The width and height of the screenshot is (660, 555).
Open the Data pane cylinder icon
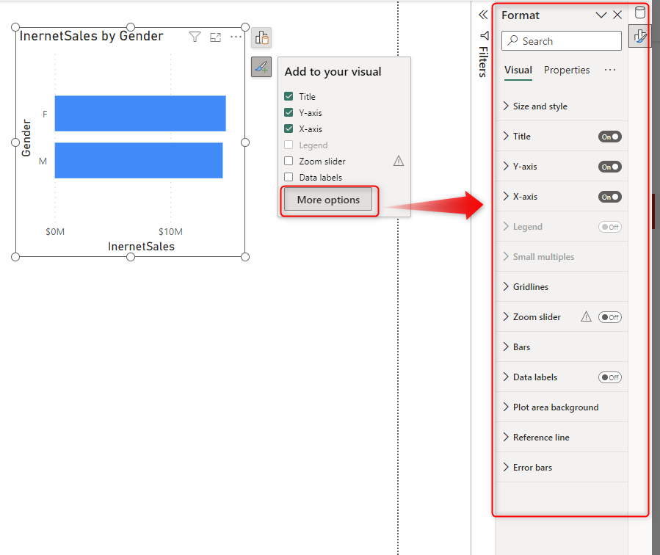[640, 12]
